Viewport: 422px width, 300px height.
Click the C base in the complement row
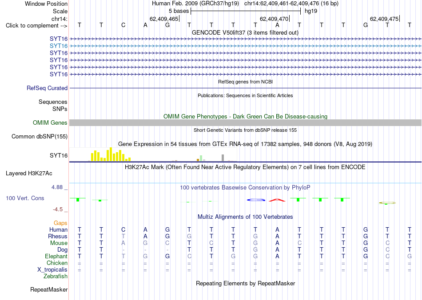click(123, 25)
